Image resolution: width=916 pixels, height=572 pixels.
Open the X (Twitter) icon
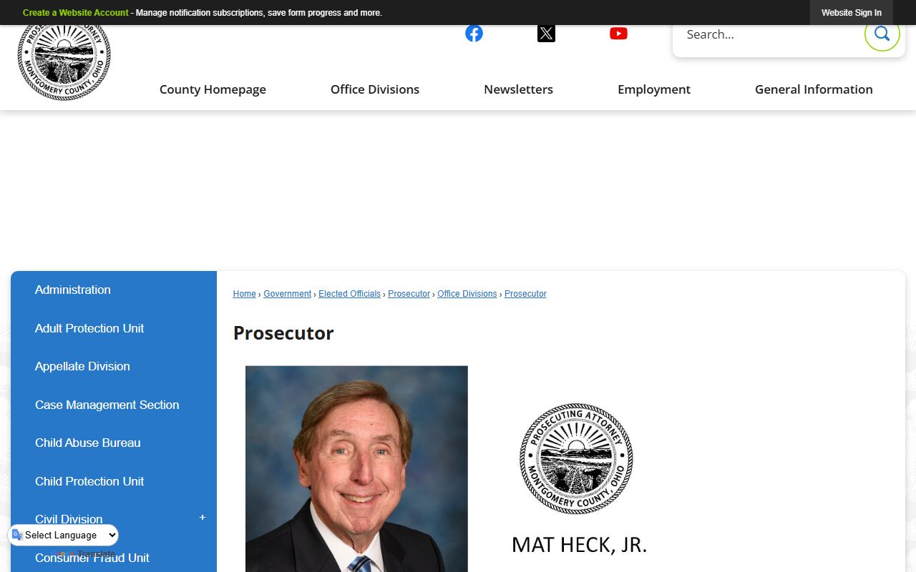tap(546, 34)
